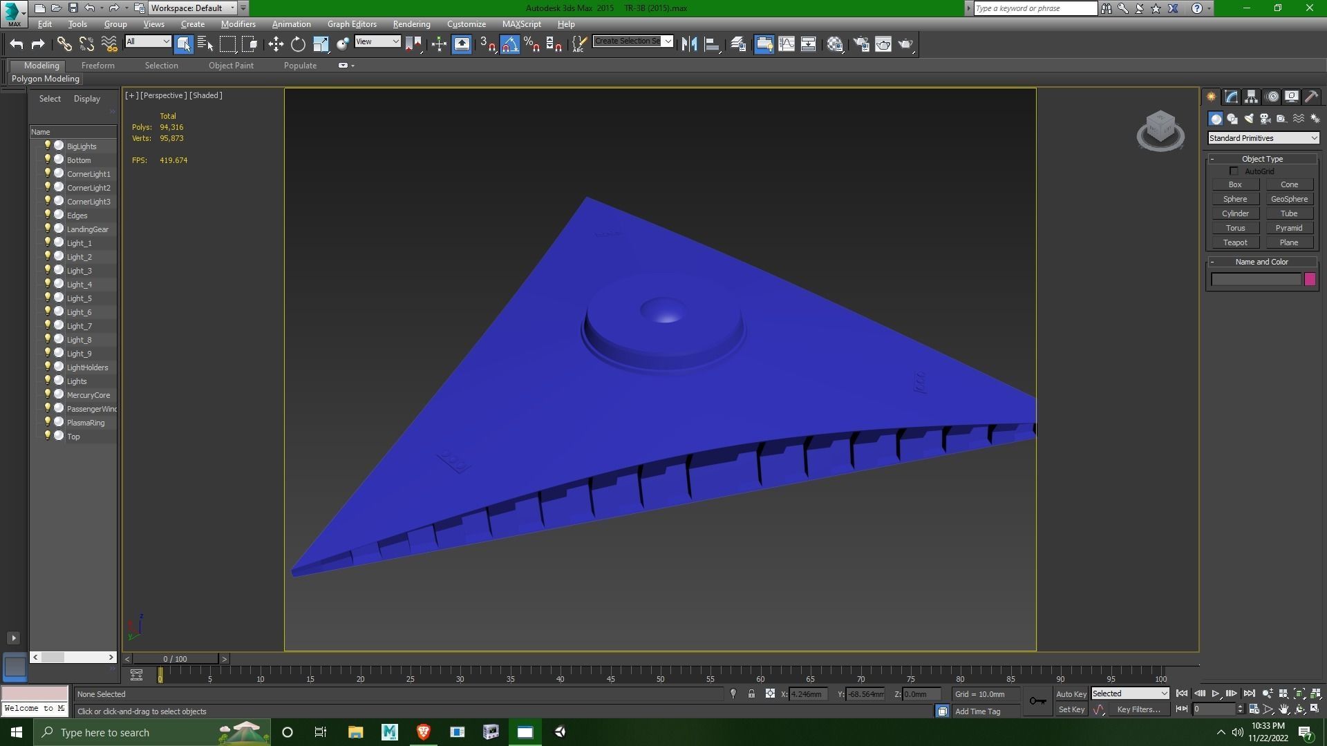The width and height of the screenshot is (1327, 746).
Task: Switch to the Freeform ribbon tab
Action: (x=97, y=66)
